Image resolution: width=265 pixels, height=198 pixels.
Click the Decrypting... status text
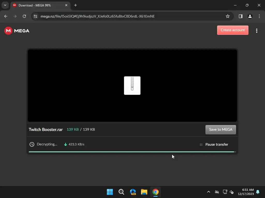point(47,144)
